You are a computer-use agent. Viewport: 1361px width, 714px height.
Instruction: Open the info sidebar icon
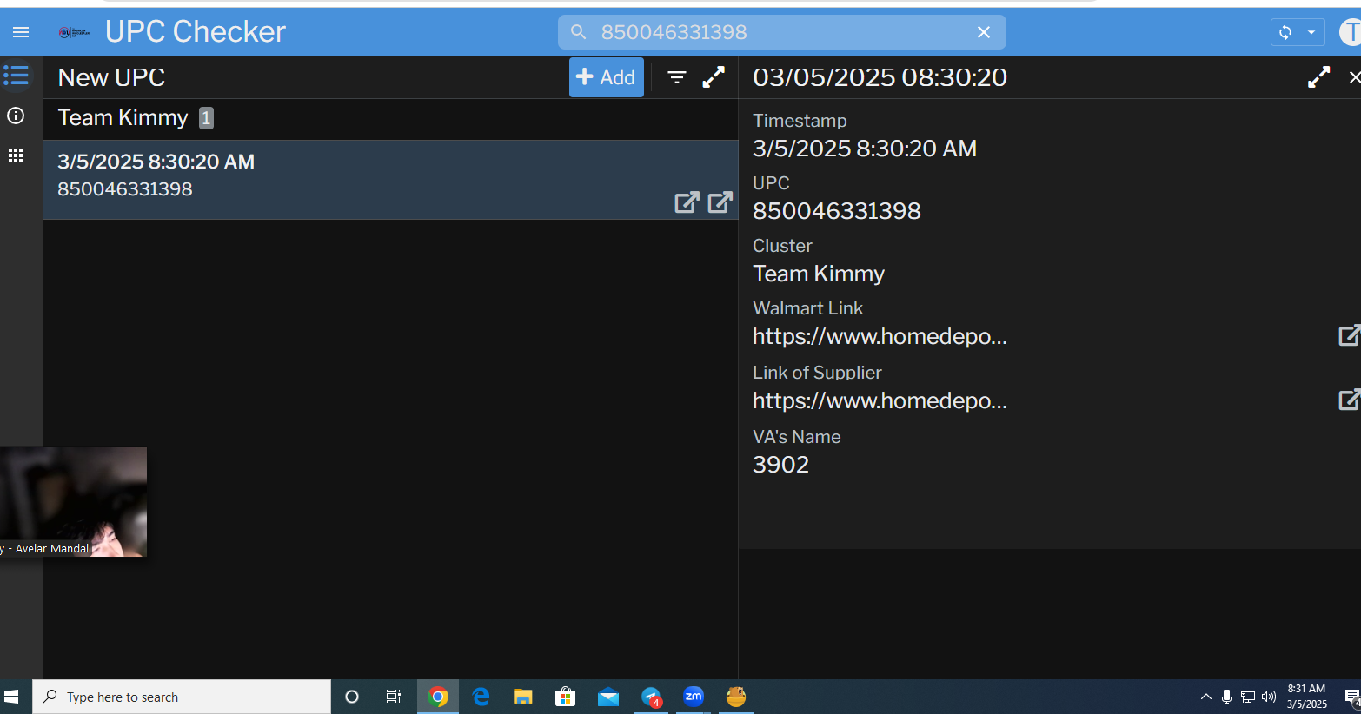pos(16,116)
